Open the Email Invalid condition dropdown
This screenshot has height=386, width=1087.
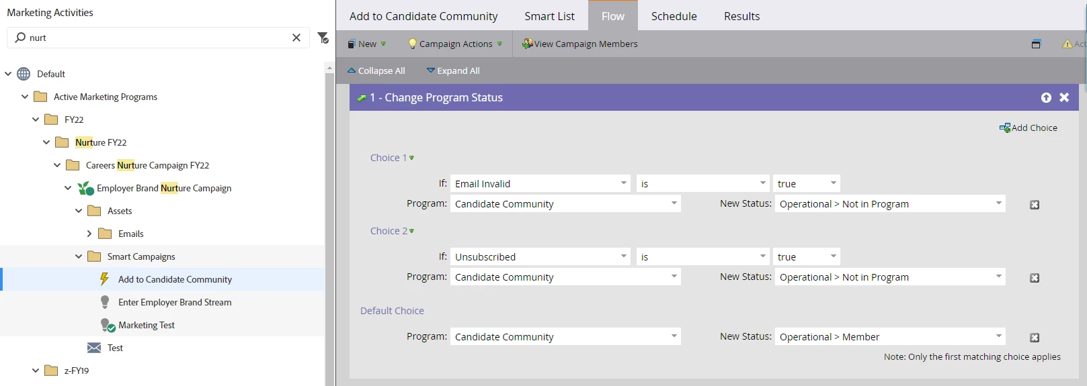(623, 183)
